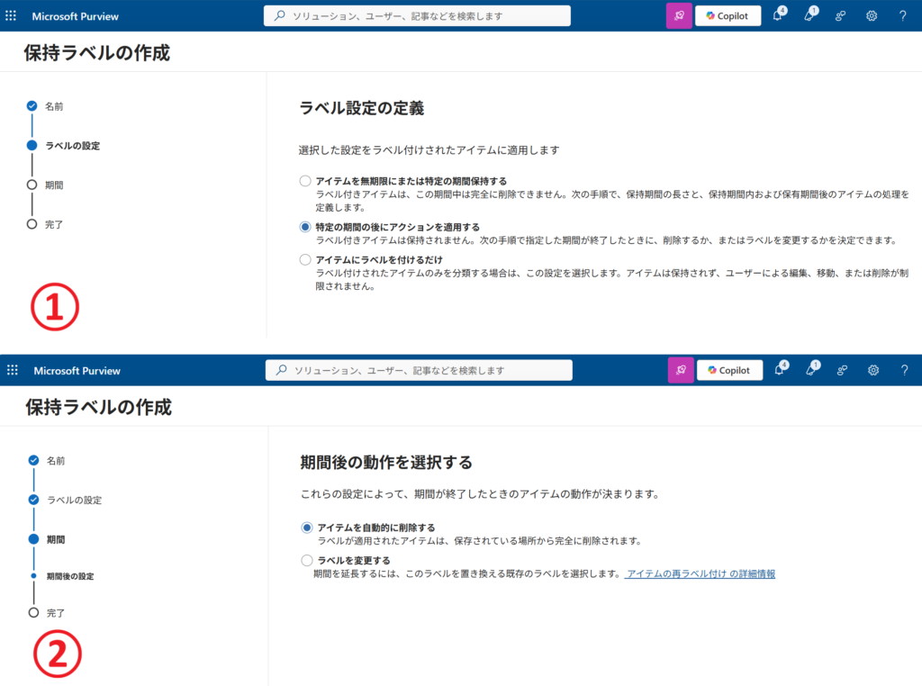Select 特定の期間の後にアクションを適用する radio option

305,227
